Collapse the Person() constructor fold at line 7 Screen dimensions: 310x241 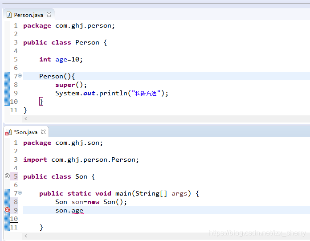click(20, 76)
